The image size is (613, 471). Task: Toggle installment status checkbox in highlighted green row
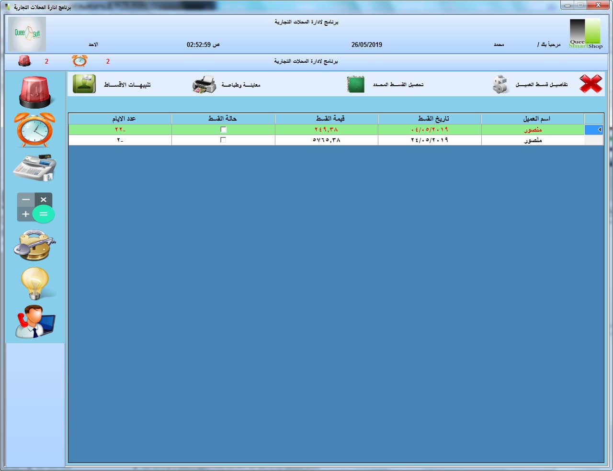coord(223,130)
